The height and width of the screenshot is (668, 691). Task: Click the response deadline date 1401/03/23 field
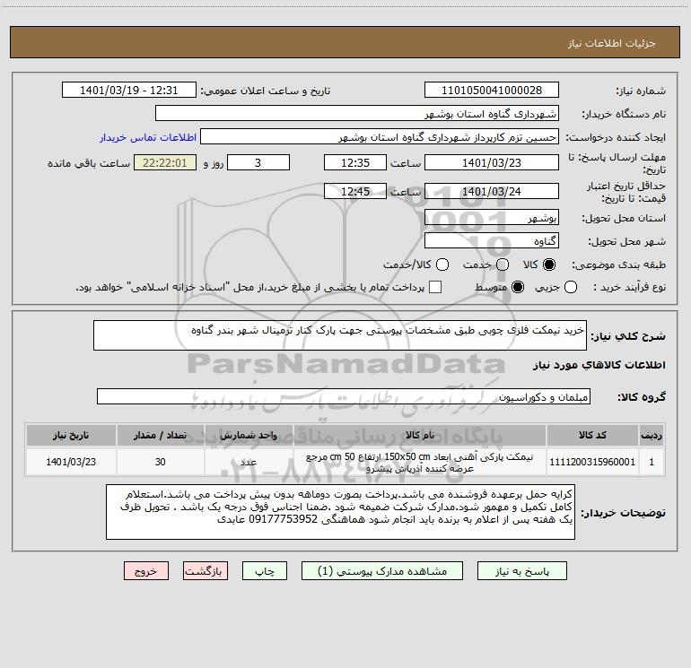[x=492, y=162]
